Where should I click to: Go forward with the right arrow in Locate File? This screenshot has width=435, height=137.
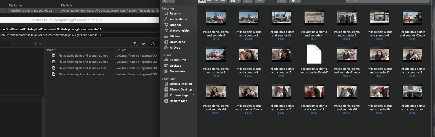point(41,44)
